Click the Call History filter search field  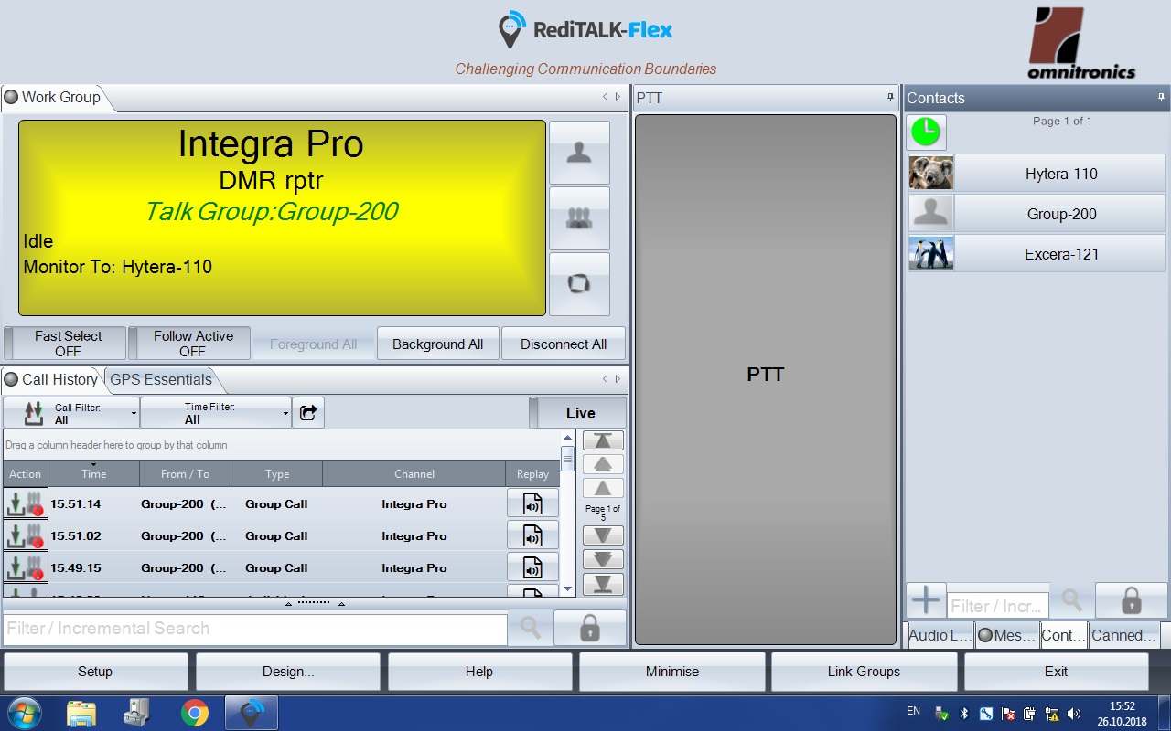click(x=255, y=629)
